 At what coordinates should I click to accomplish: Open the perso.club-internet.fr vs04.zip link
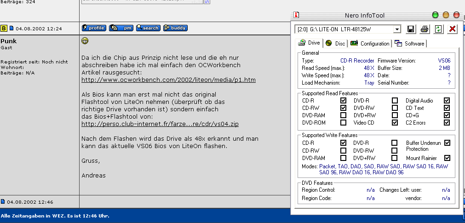(160, 124)
